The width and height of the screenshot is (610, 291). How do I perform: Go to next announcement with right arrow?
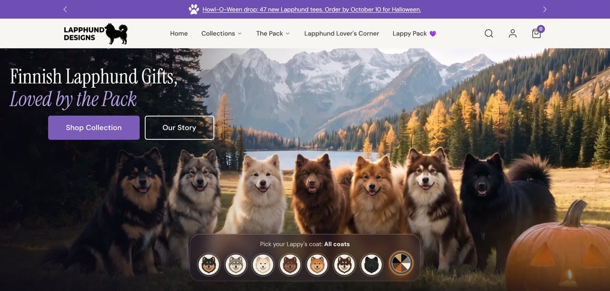coord(545,9)
